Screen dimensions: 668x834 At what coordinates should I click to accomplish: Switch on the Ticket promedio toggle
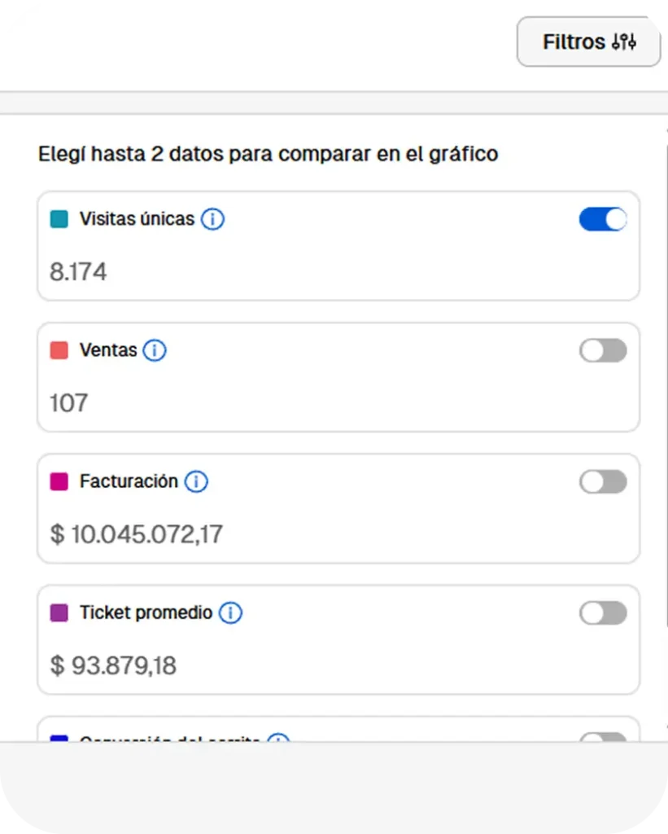[603, 612]
